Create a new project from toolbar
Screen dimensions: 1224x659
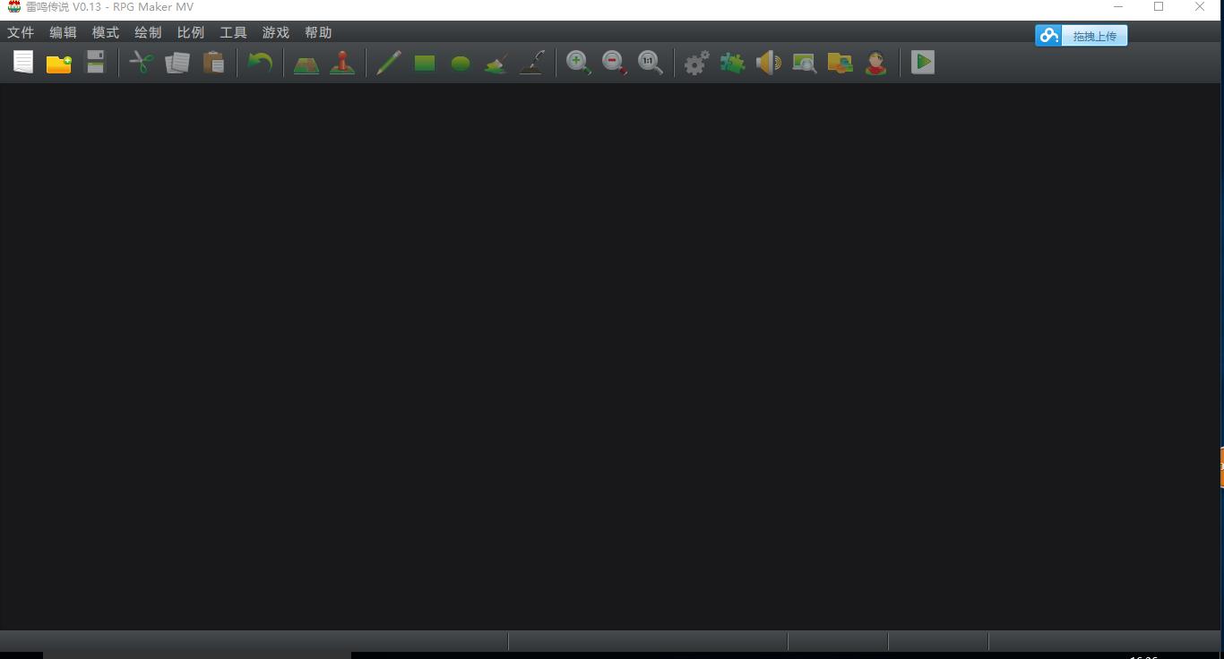[x=23, y=63]
